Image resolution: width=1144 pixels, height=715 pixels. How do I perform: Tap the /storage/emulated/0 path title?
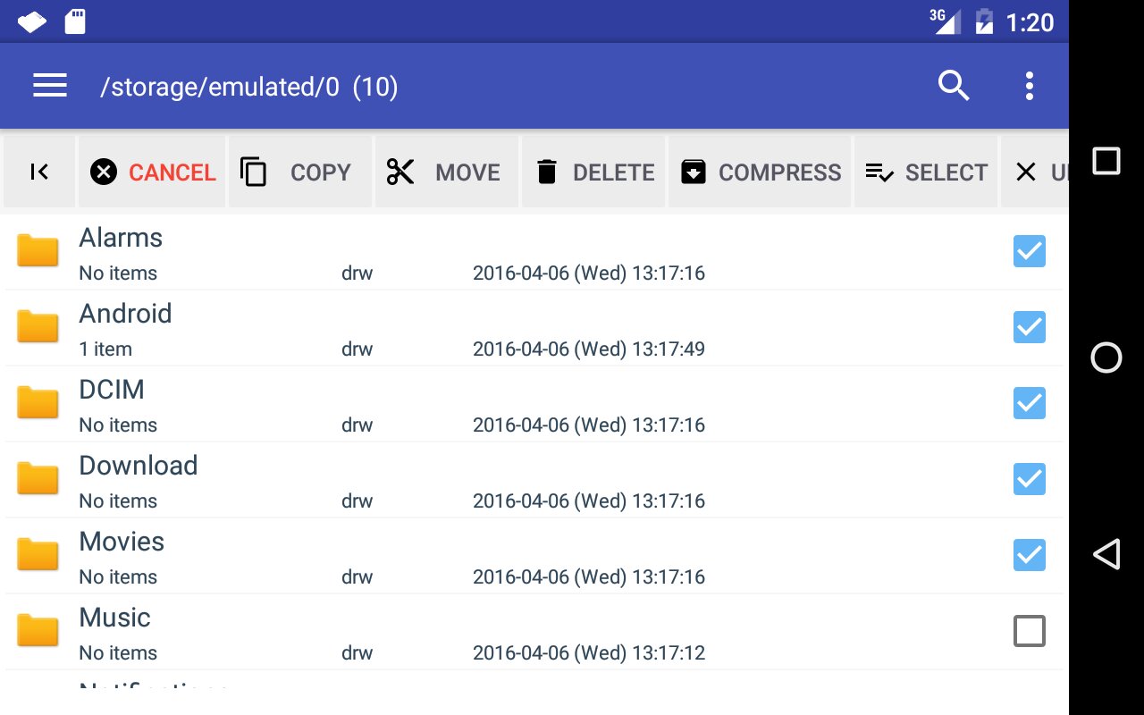tap(248, 87)
